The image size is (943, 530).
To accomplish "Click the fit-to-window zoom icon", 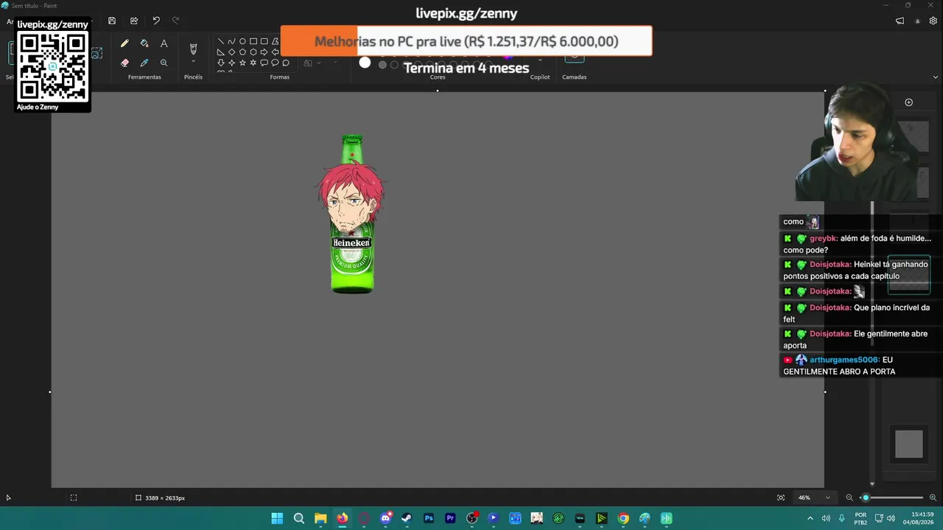I will pos(781,498).
